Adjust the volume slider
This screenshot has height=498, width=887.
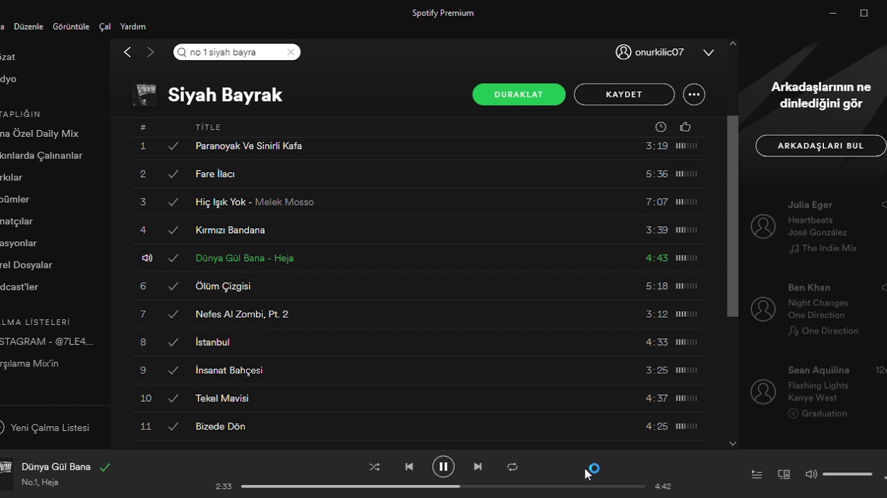847,474
